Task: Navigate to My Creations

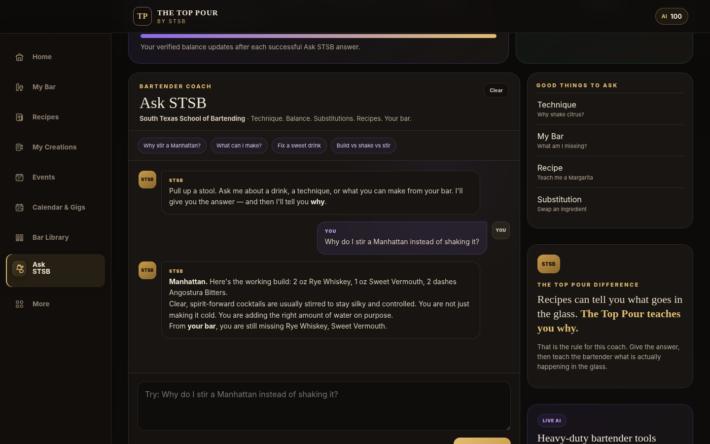Action: coord(54,148)
